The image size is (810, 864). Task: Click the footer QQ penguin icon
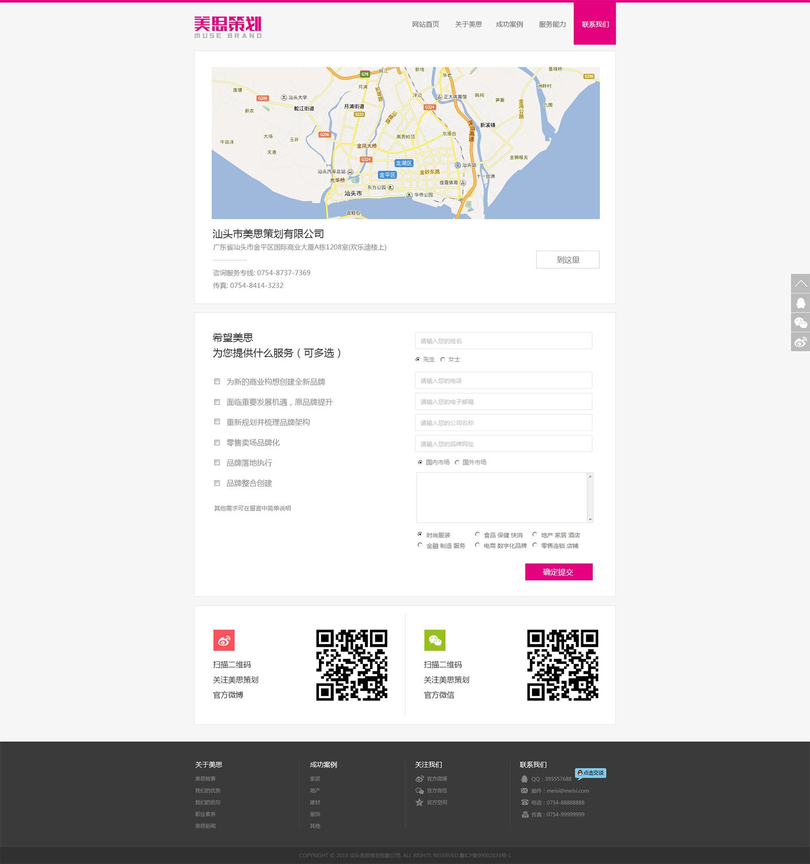click(524, 779)
